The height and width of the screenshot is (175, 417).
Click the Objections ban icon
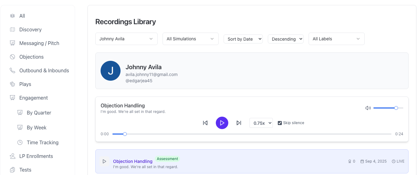tap(12, 57)
